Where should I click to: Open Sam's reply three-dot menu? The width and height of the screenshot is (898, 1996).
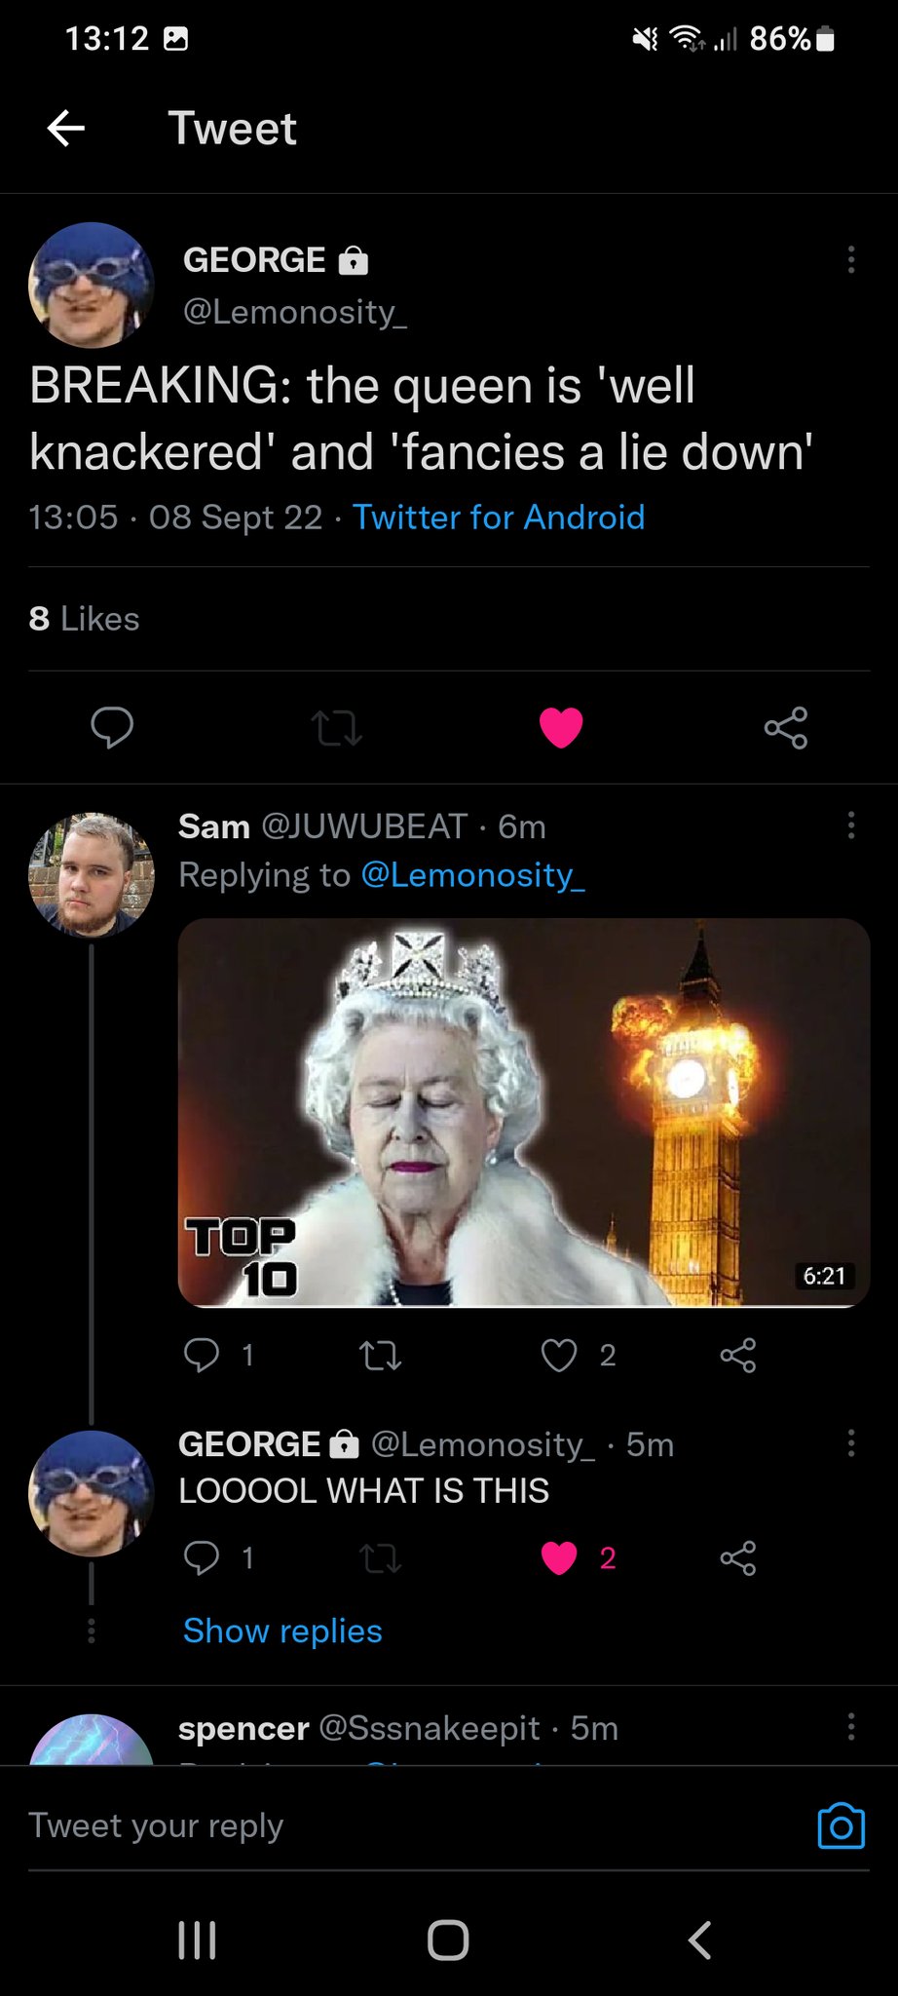tap(850, 826)
